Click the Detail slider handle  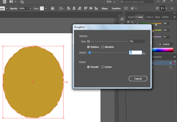click(90, 52)
